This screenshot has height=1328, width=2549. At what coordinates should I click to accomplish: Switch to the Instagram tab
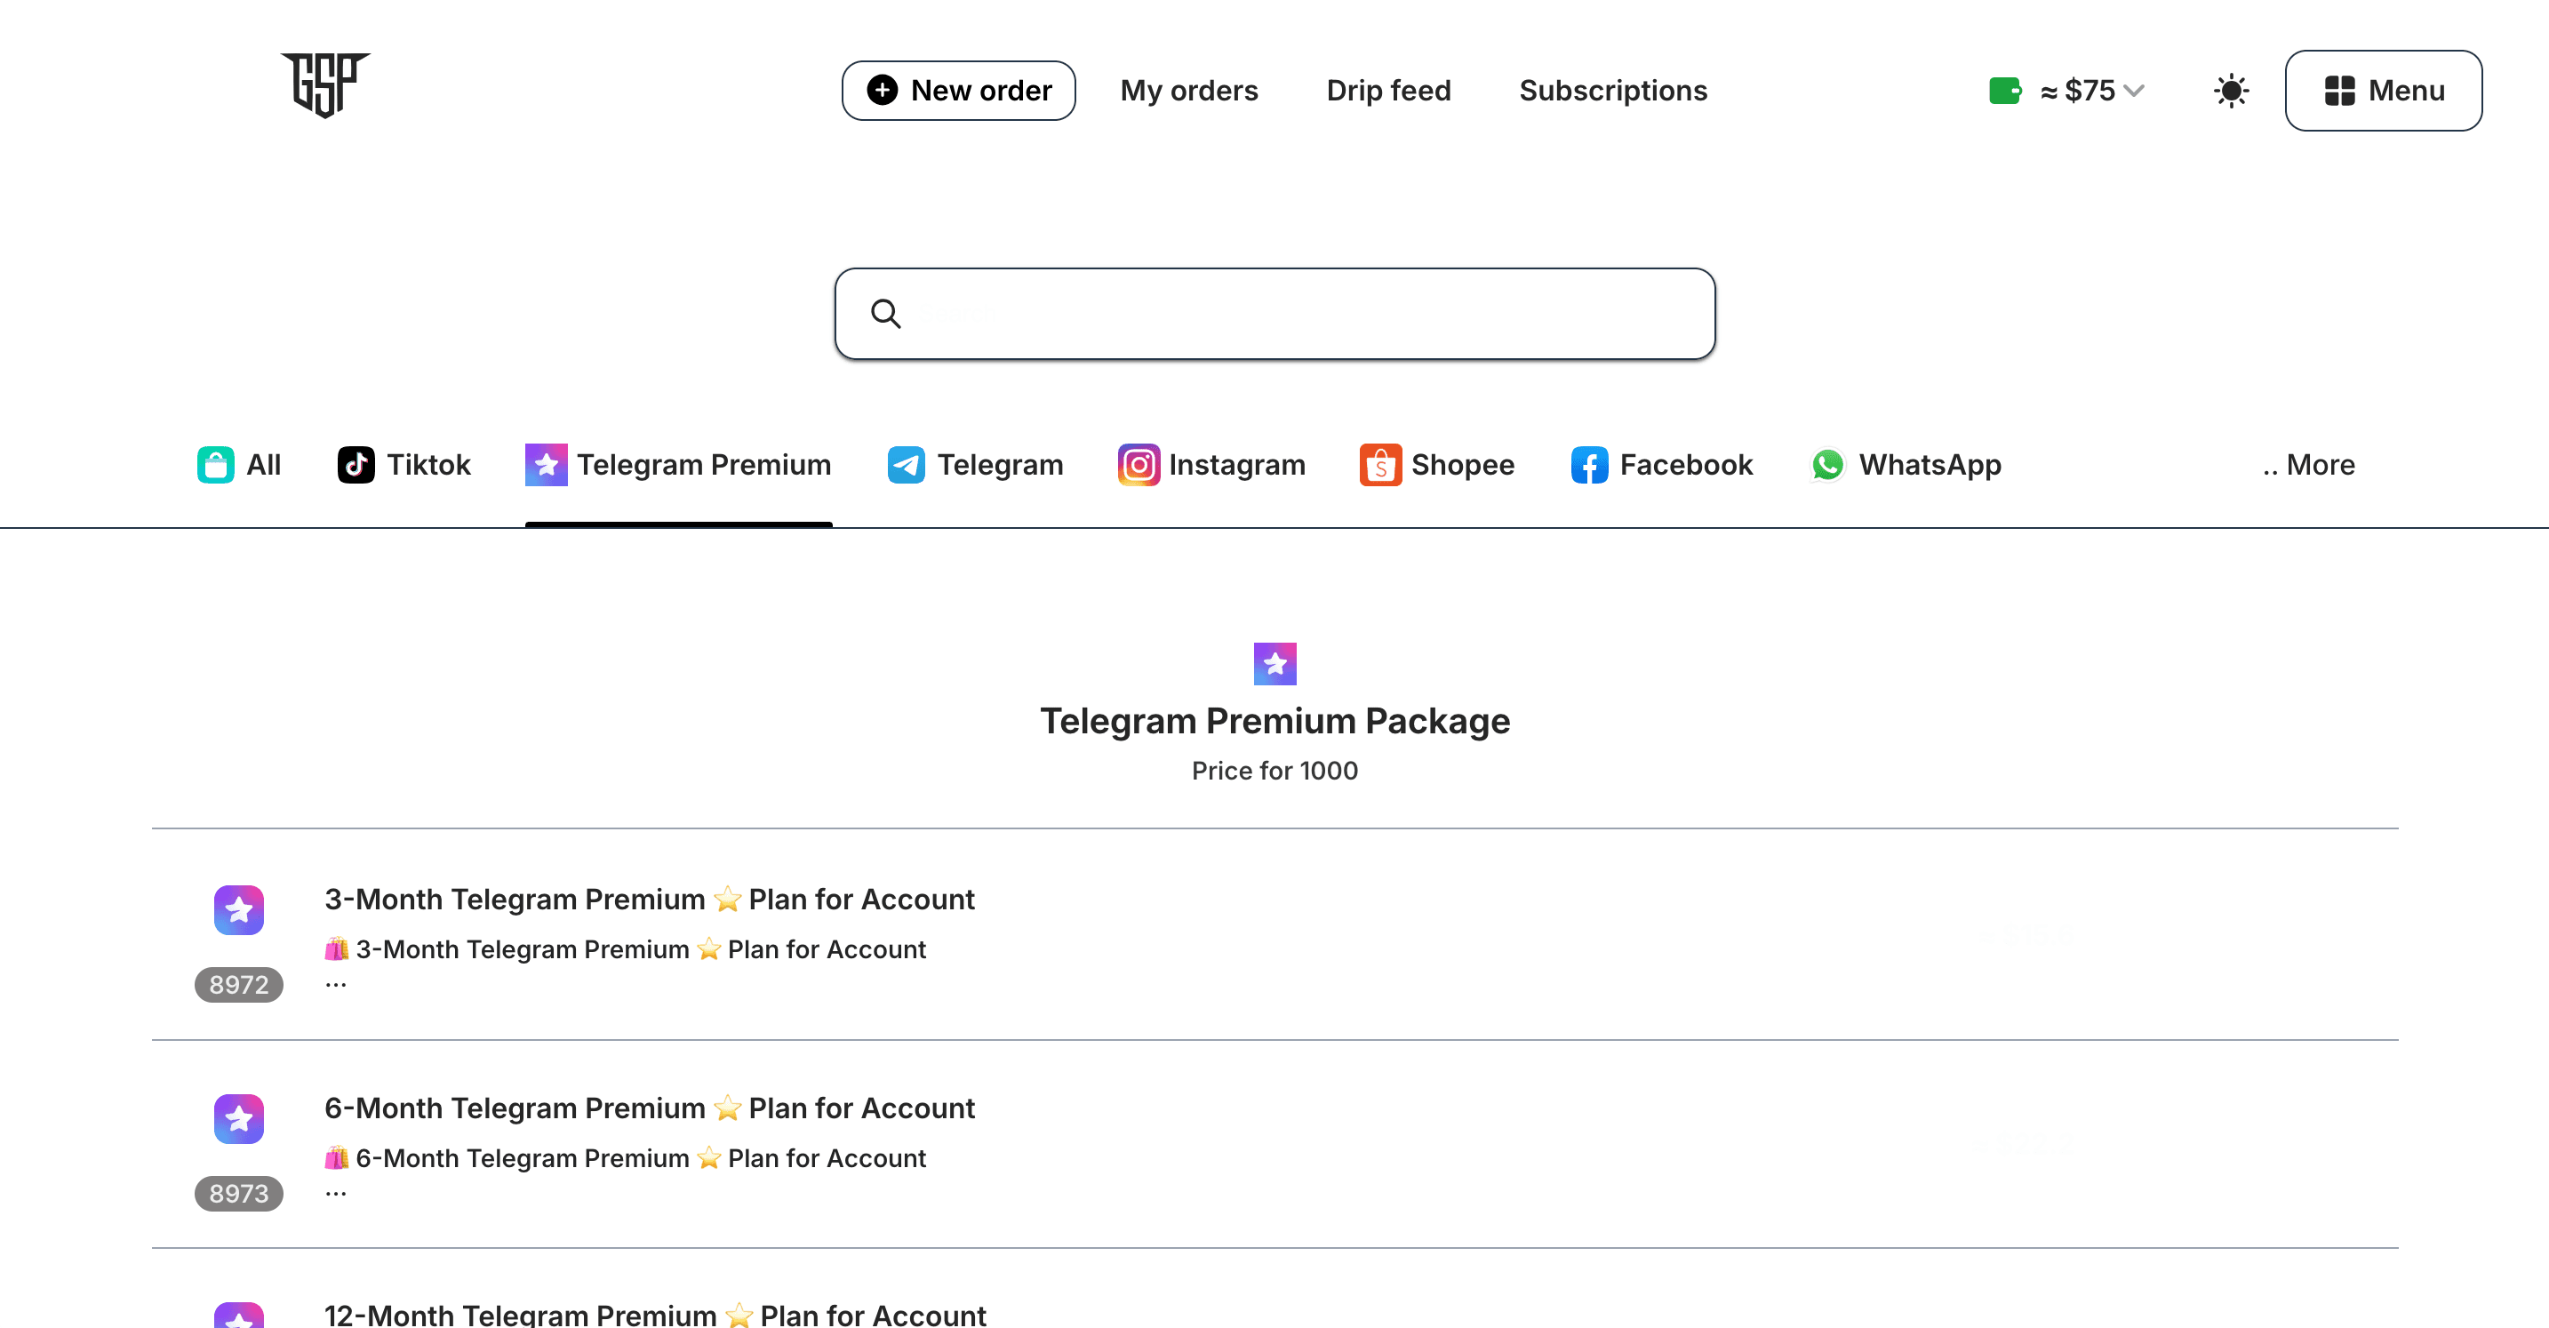point(1211,464)
